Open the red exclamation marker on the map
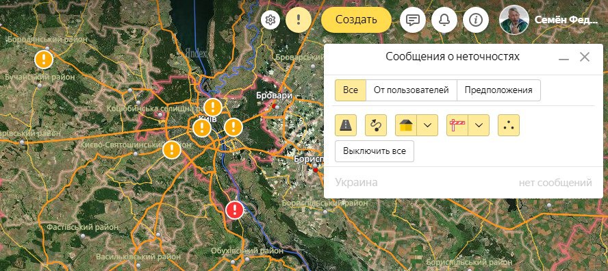 click(x=235, y=210)
